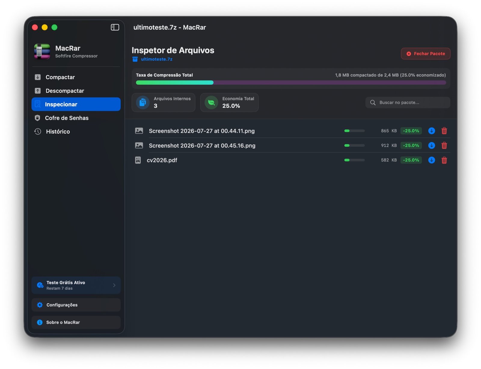Extract cv2026.pdf with download icon
Viewport: 481px width, 369px height.
click(x=431, y=160)
